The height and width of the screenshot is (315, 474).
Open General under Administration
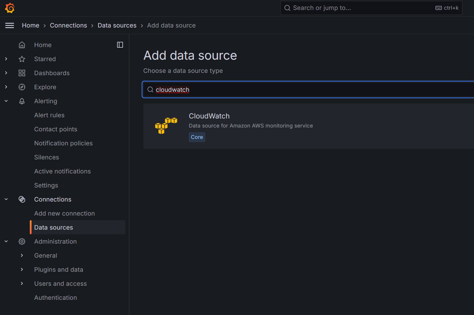tap(46, 255)
